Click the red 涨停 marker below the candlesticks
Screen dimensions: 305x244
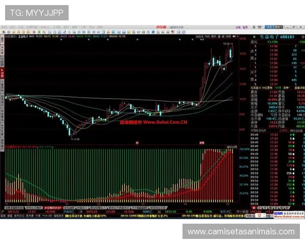(x=201, y=143)
